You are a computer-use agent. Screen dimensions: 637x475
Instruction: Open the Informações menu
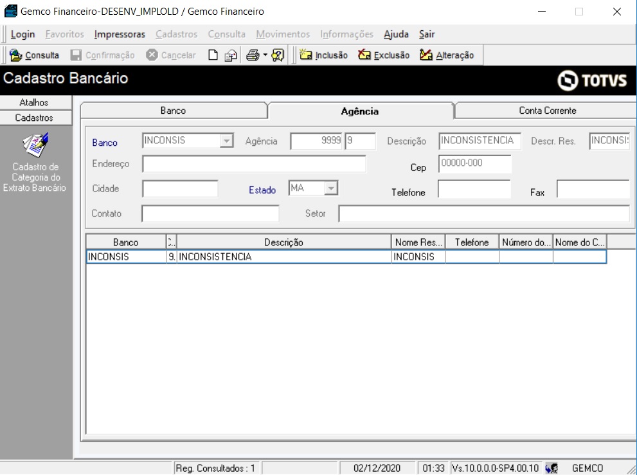coord(346,34)
